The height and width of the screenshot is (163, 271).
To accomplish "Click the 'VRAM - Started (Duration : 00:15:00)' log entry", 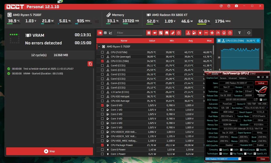I will point(43,74).
